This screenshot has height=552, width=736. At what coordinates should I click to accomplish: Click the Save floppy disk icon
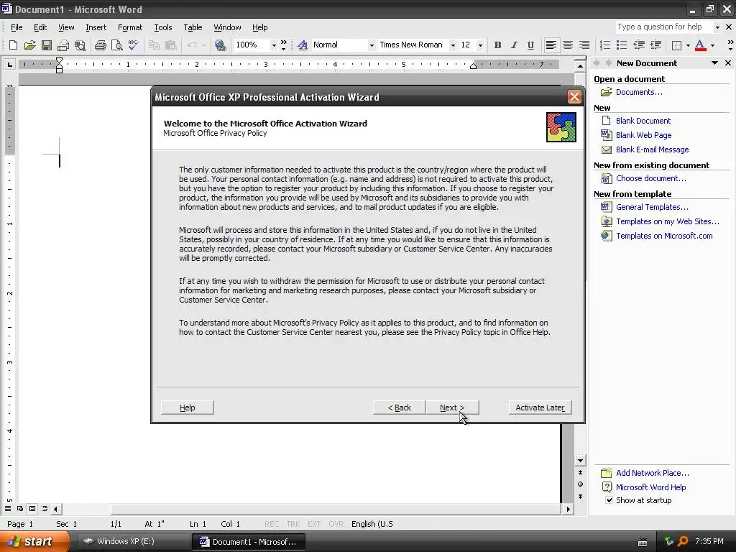pos(47,45)
